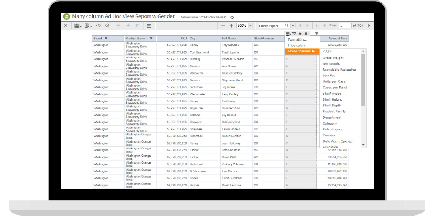Click the column filter funnel icon
431x216 pixels.
(294, 34)
